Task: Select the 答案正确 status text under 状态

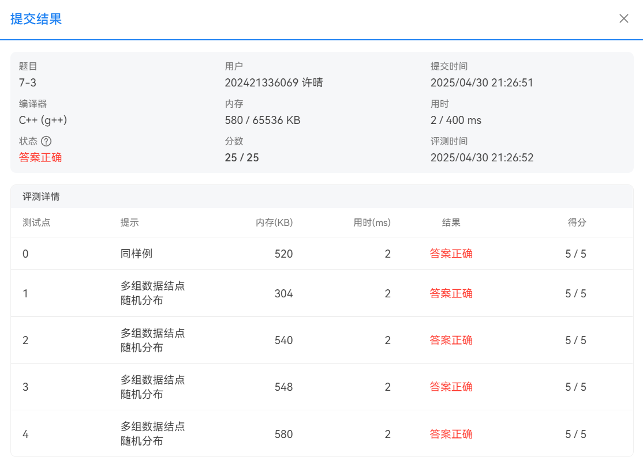Action: pos(40,157)
